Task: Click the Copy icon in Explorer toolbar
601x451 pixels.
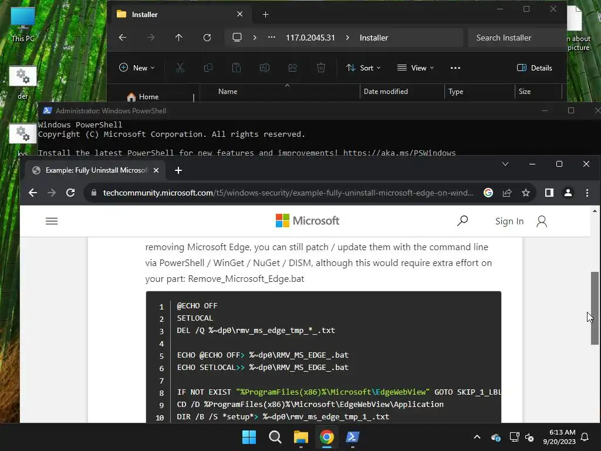Action: tap(208, 68)
